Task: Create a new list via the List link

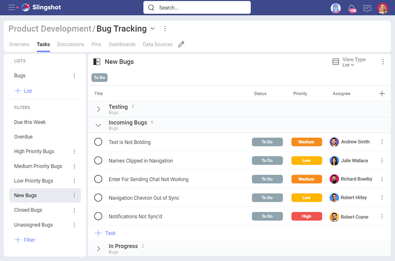Action: pos(27,91)
